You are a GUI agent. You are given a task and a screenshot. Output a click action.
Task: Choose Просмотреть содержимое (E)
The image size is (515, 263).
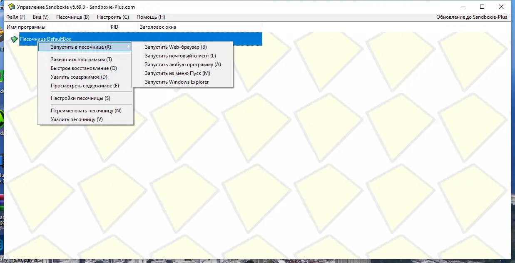(x=85, y=86)
